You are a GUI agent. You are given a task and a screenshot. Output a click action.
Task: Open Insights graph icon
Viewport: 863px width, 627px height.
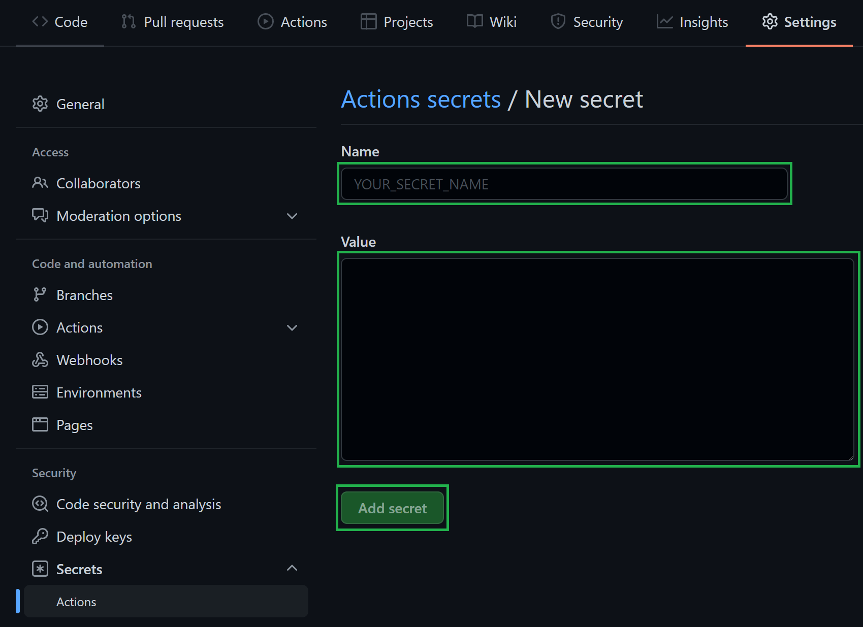664,22
